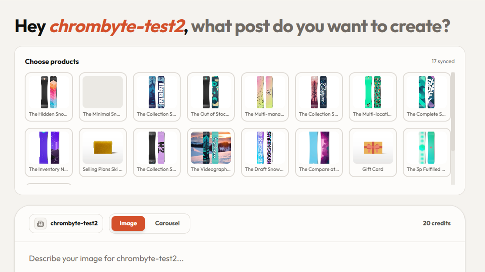Select the Selling Plans Ski Wax product
485x272 pixels.
103,152
